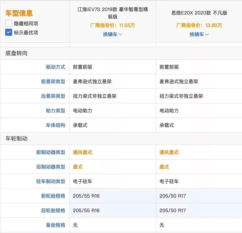This screenshot has height=233, width=242.
Task: Click 扭力梁式非独立悬架 for 江淮iEV7S
Action: (95, 96)
